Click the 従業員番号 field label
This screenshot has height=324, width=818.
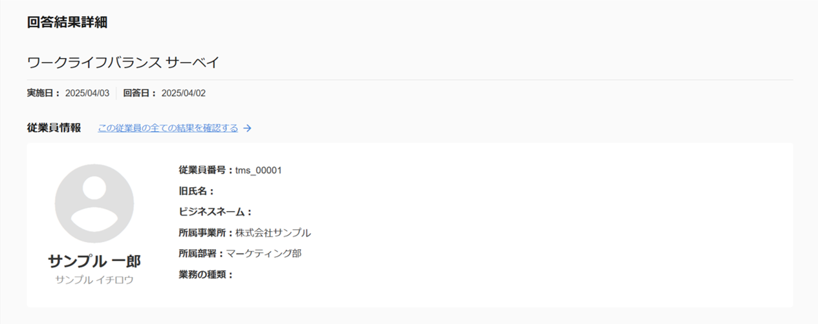[206, 170]
